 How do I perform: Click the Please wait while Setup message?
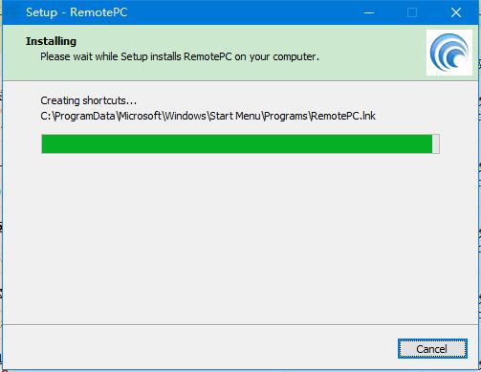180,56
